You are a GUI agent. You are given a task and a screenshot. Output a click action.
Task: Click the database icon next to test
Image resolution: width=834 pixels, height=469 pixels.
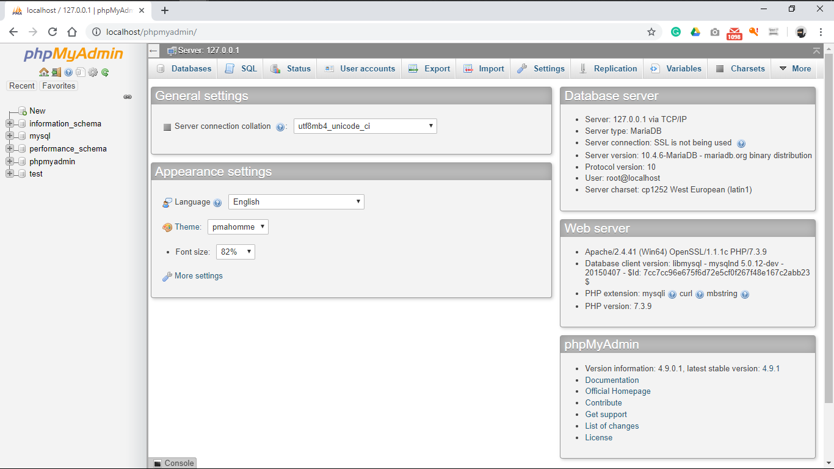point(23,174)
